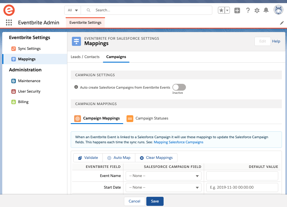Switch to the Leads / Contacts tab
Viewport: 287px width, 207px height.
85,57
